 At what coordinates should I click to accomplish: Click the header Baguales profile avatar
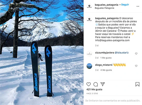[x=89, y=6]
